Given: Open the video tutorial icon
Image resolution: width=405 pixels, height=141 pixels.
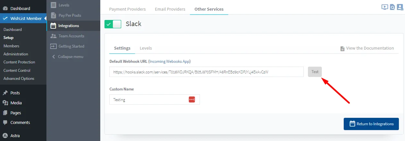Looking at the screenshot, I should coord(385,7).
